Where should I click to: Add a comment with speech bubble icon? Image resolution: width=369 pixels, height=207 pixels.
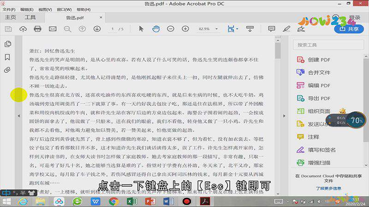[x=272, y=29]
